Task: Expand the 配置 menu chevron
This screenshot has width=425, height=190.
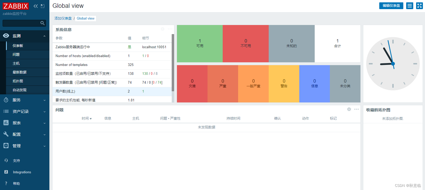Action: point(44,134)
